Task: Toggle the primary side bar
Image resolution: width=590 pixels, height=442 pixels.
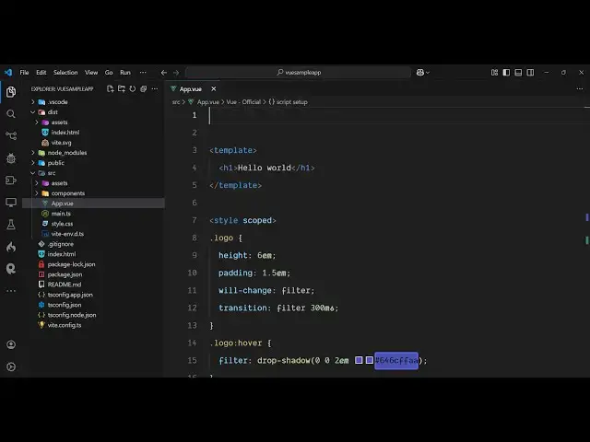Action: pyautogui.click(x=506, y=73)
